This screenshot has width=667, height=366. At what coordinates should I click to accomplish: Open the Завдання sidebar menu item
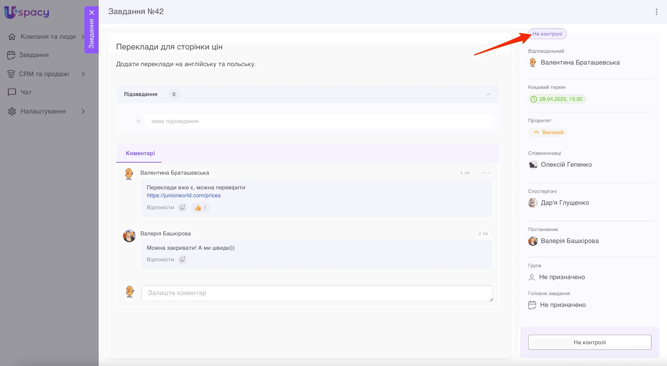click(x=34, y=55)
